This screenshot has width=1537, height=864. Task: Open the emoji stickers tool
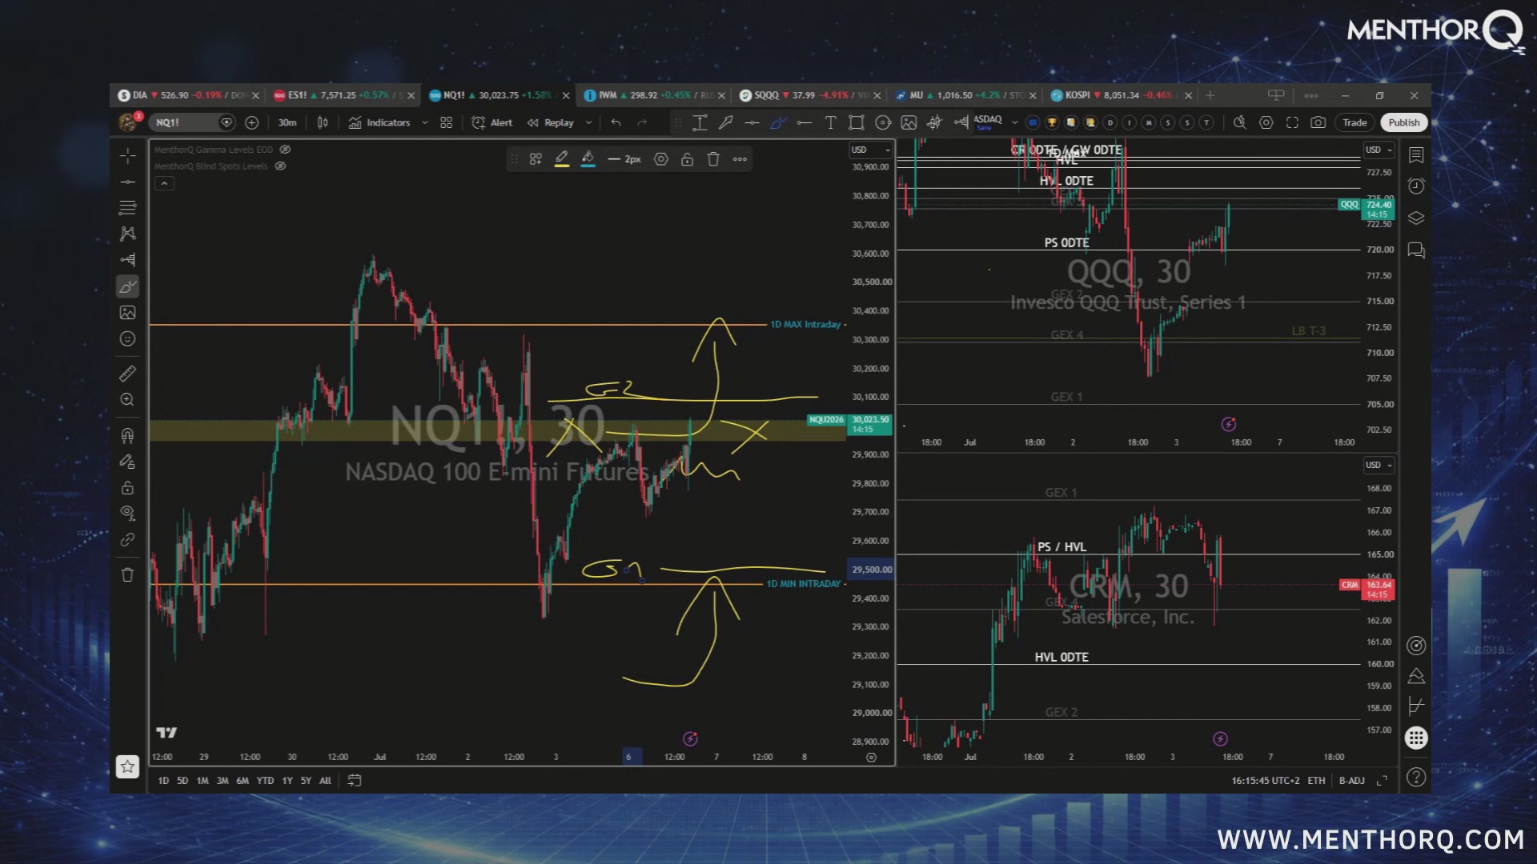tap(127, 339)
